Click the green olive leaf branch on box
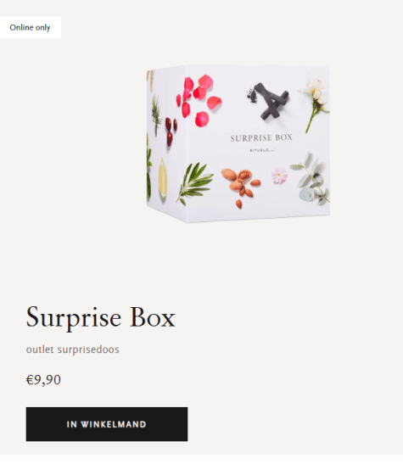This screenshot has height=464, width=403. tap(195, 183)
